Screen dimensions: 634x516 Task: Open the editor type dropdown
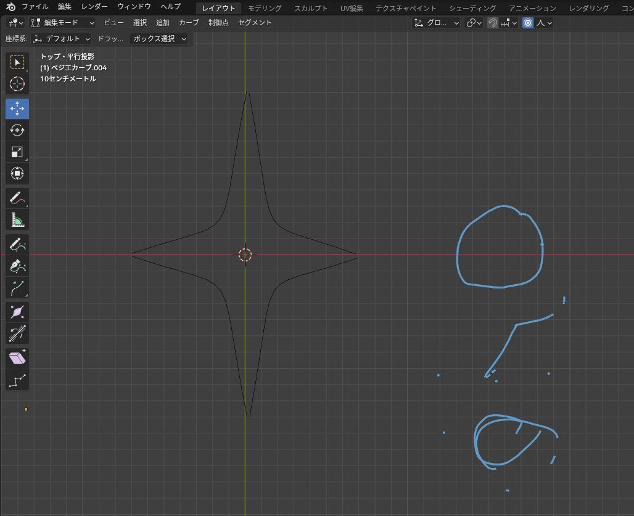pyautogui.click(x=15, y=23)
